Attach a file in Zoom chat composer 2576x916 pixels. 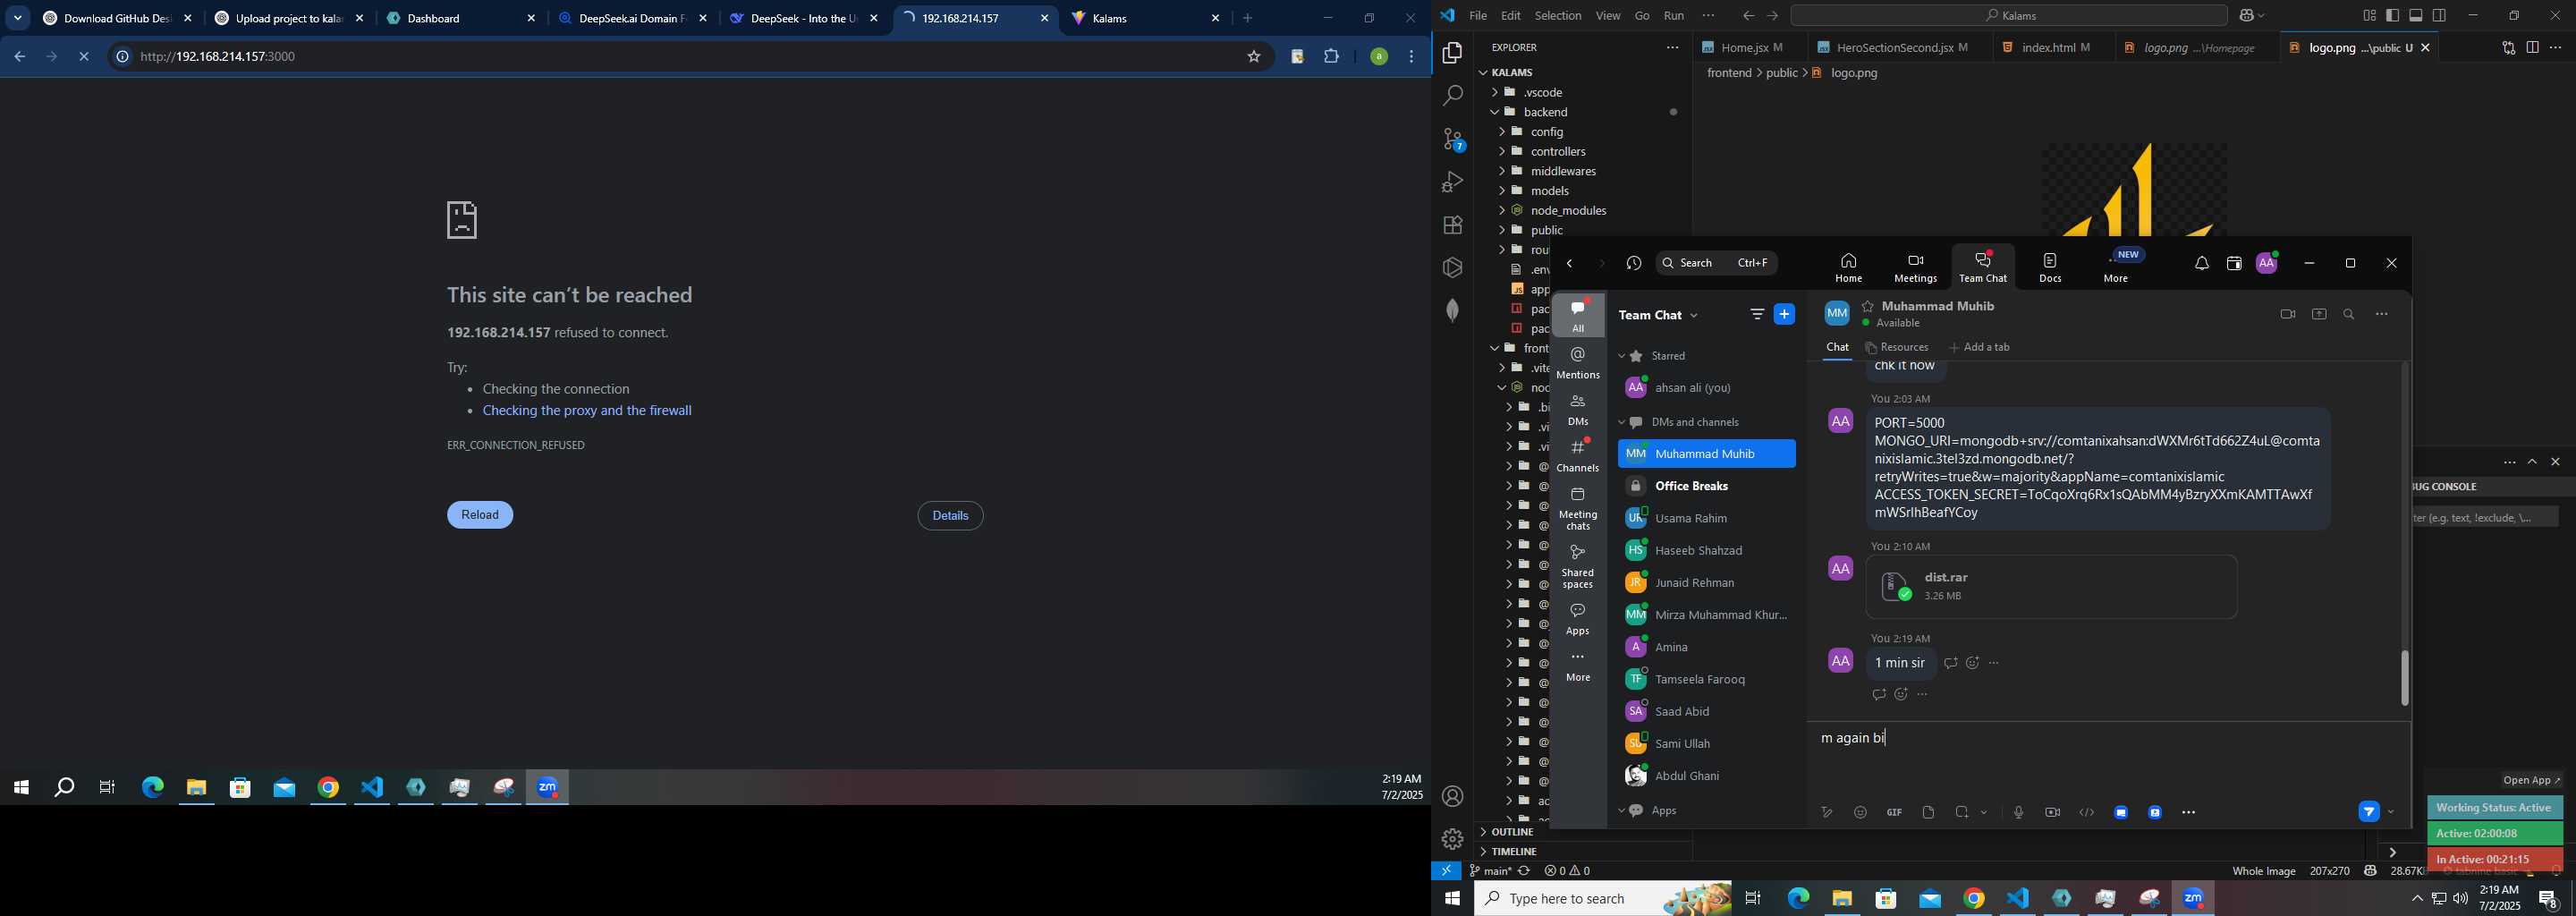click(1928, 813)
